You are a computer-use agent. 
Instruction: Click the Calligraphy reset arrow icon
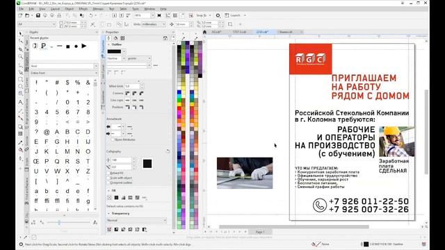(x=168, y=151)
